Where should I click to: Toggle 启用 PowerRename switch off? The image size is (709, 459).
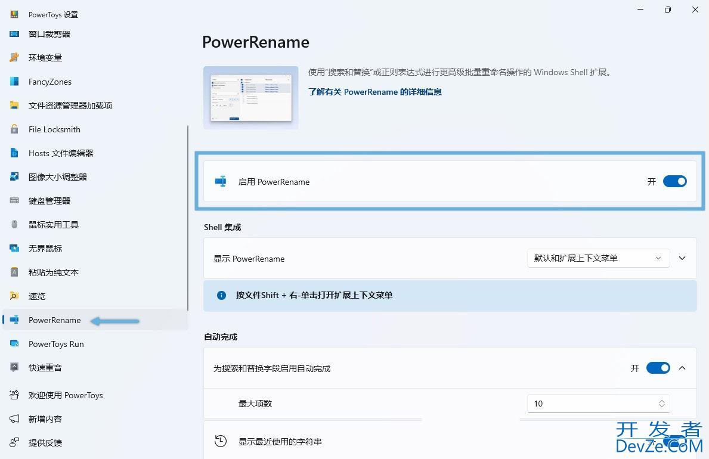[x=674, y=181]
